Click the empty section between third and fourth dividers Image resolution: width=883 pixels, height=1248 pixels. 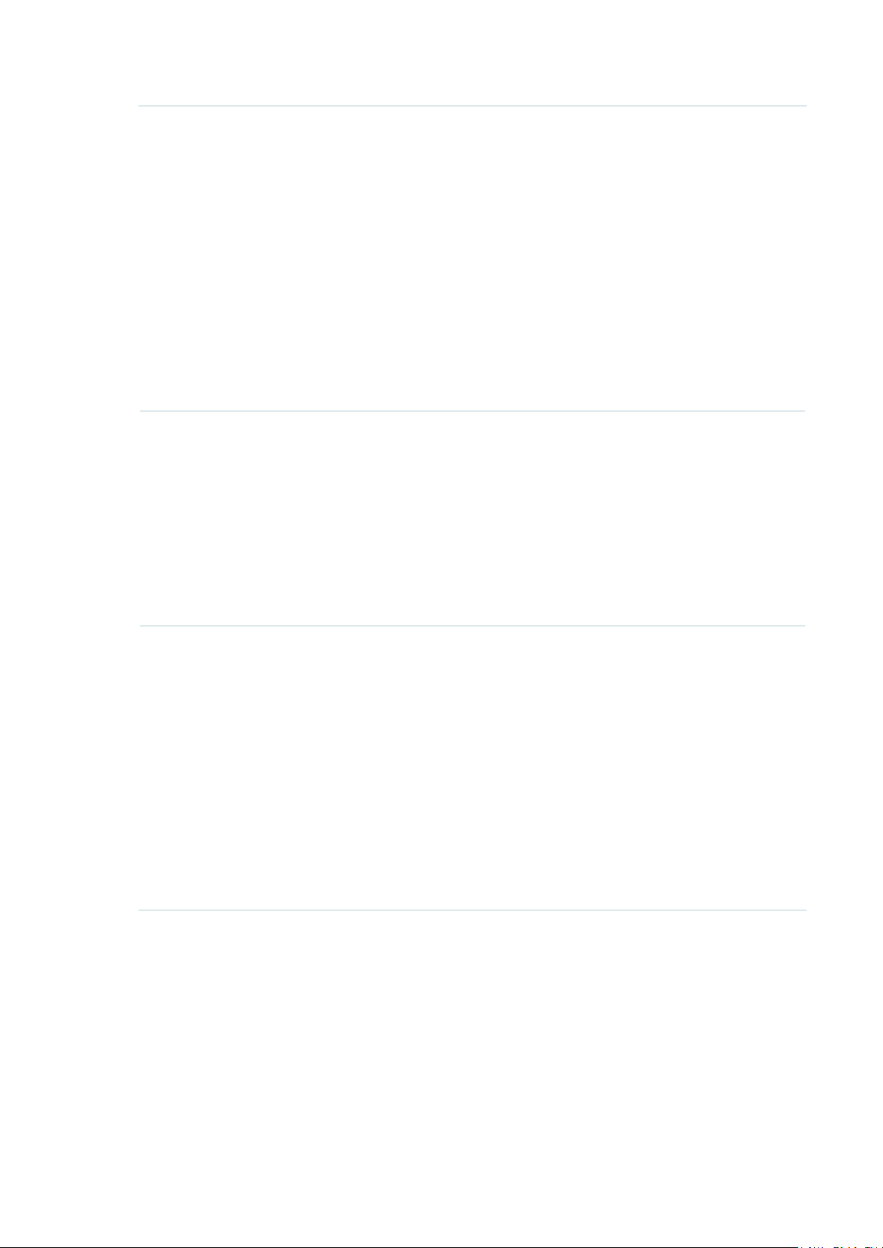pos(473,767)
